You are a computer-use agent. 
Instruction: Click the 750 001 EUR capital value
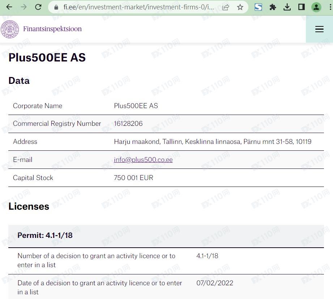133,178
